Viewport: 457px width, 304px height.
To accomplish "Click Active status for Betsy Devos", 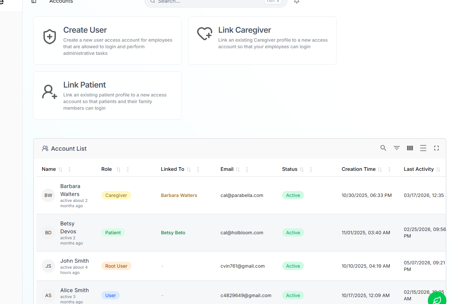I will pos(293,233).
